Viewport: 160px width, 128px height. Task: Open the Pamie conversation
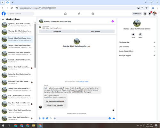click(17, 68)
